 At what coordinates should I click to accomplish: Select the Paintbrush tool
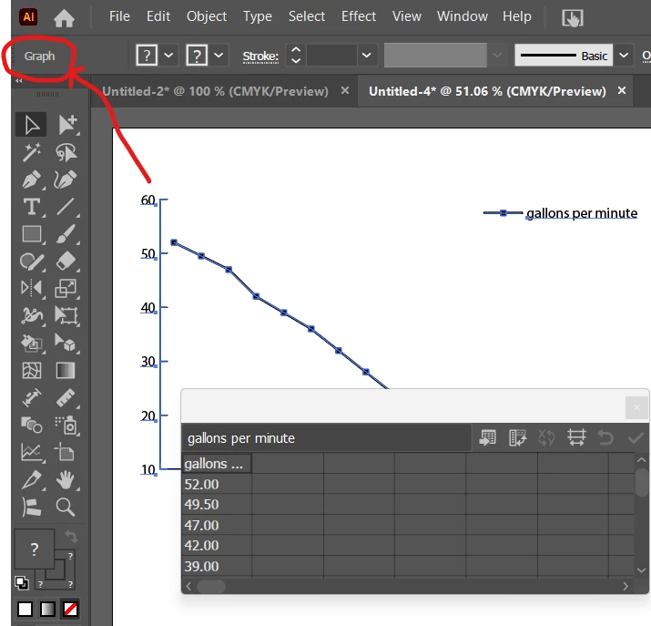click(x=66, y=234)
